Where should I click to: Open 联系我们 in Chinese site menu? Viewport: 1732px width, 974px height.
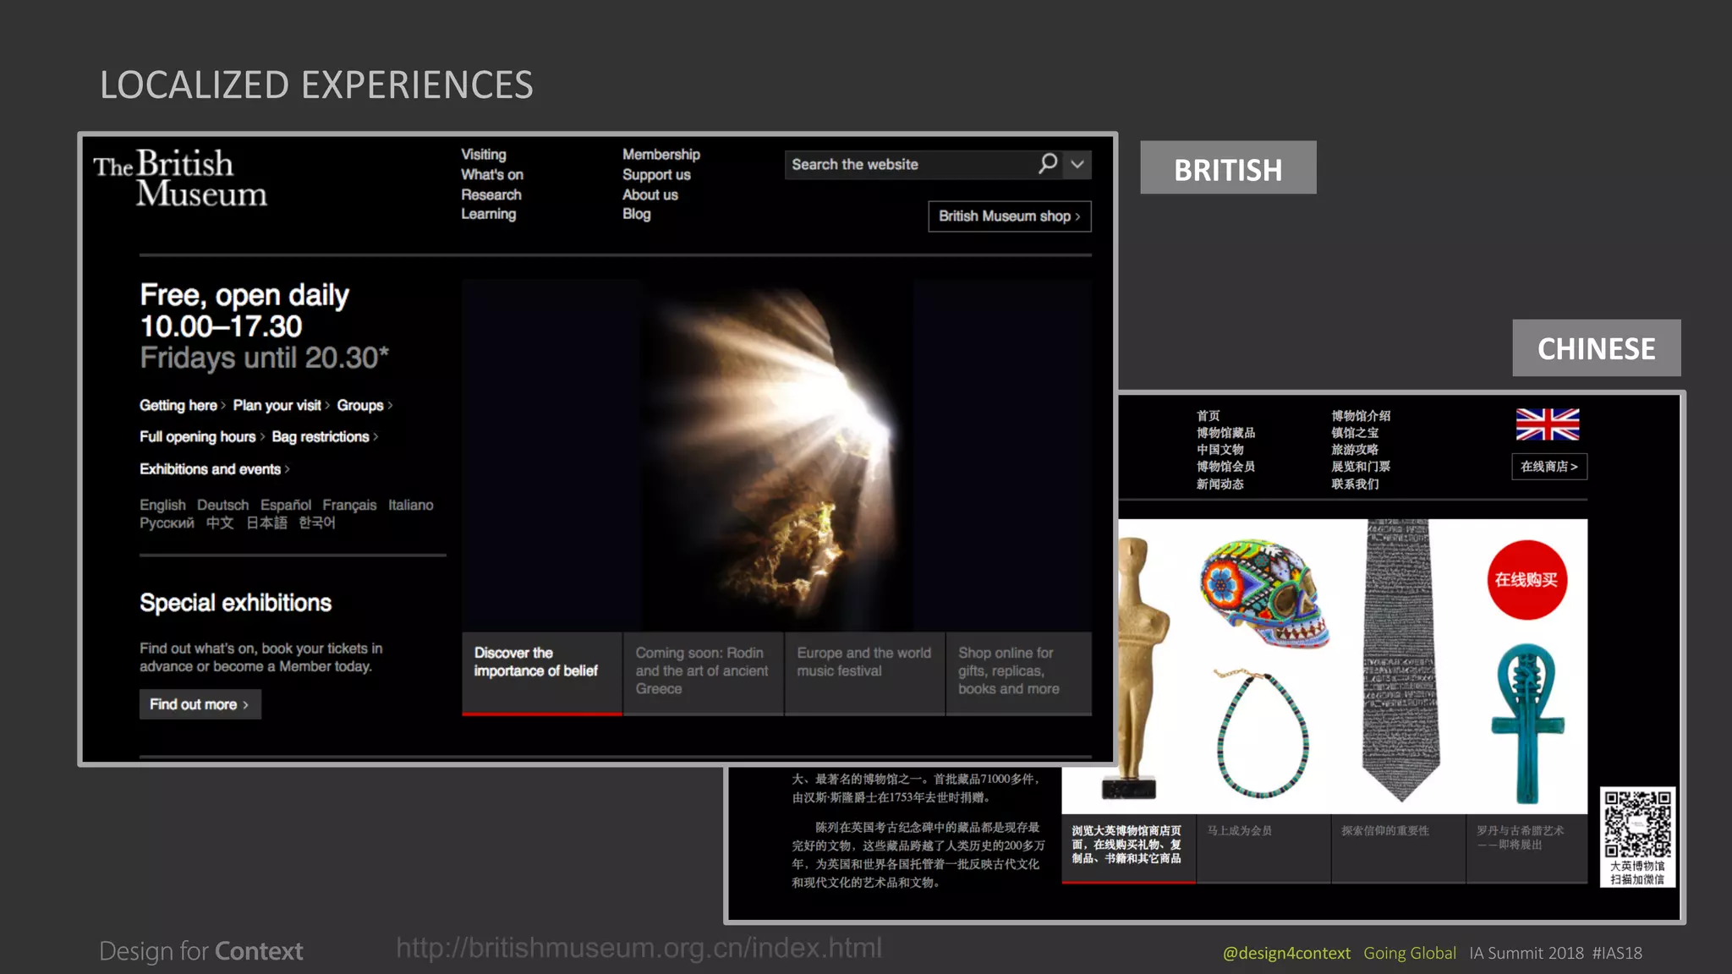(1356, 484)
